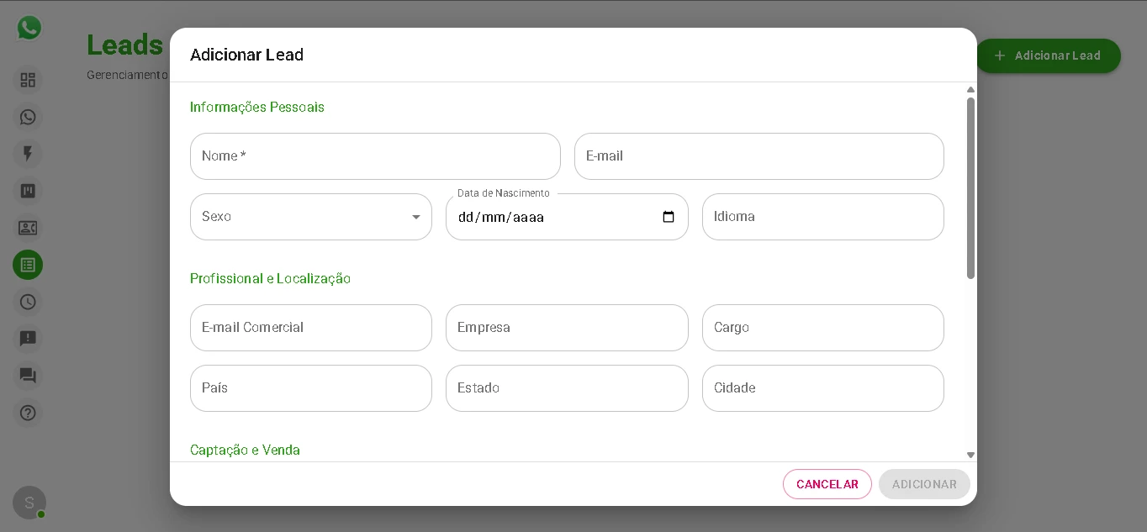
Task: Select the green Leads list icon
Action: 28,265
